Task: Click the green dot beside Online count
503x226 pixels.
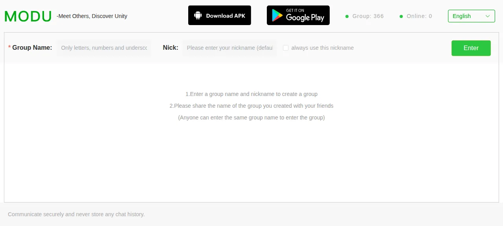Action: click(401, 16)
